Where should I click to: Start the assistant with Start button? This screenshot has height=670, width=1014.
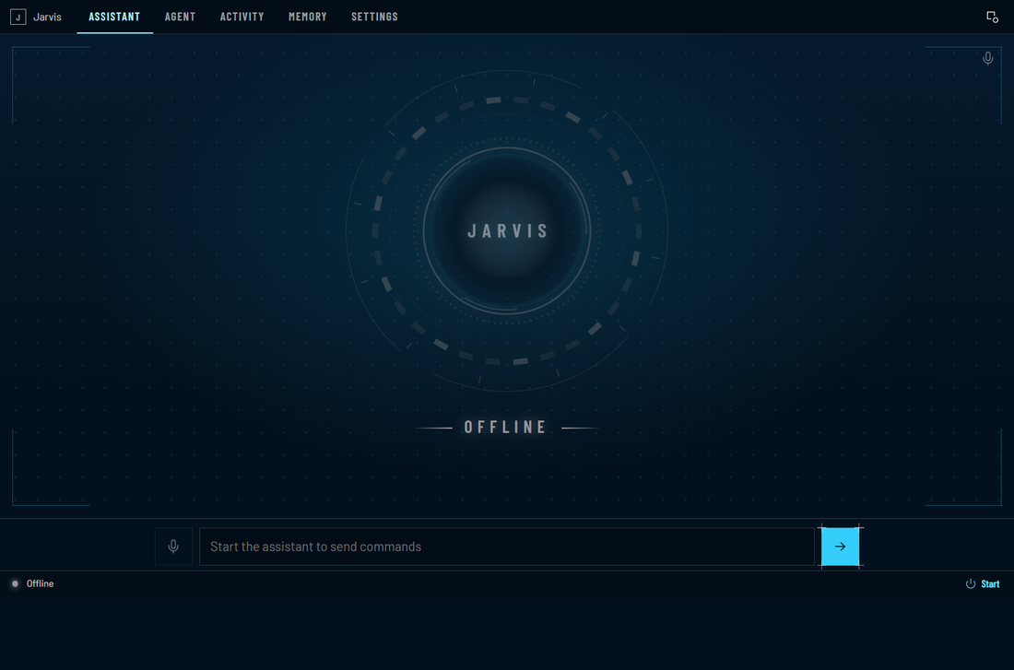tap(983, 584)
